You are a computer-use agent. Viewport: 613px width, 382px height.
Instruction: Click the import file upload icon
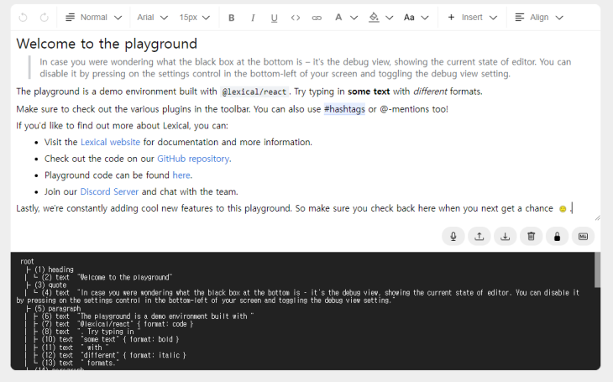coord(479,237)
